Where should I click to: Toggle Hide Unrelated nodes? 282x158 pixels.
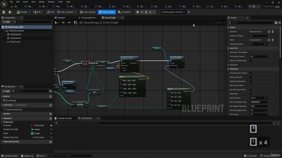tap(65, 12)
